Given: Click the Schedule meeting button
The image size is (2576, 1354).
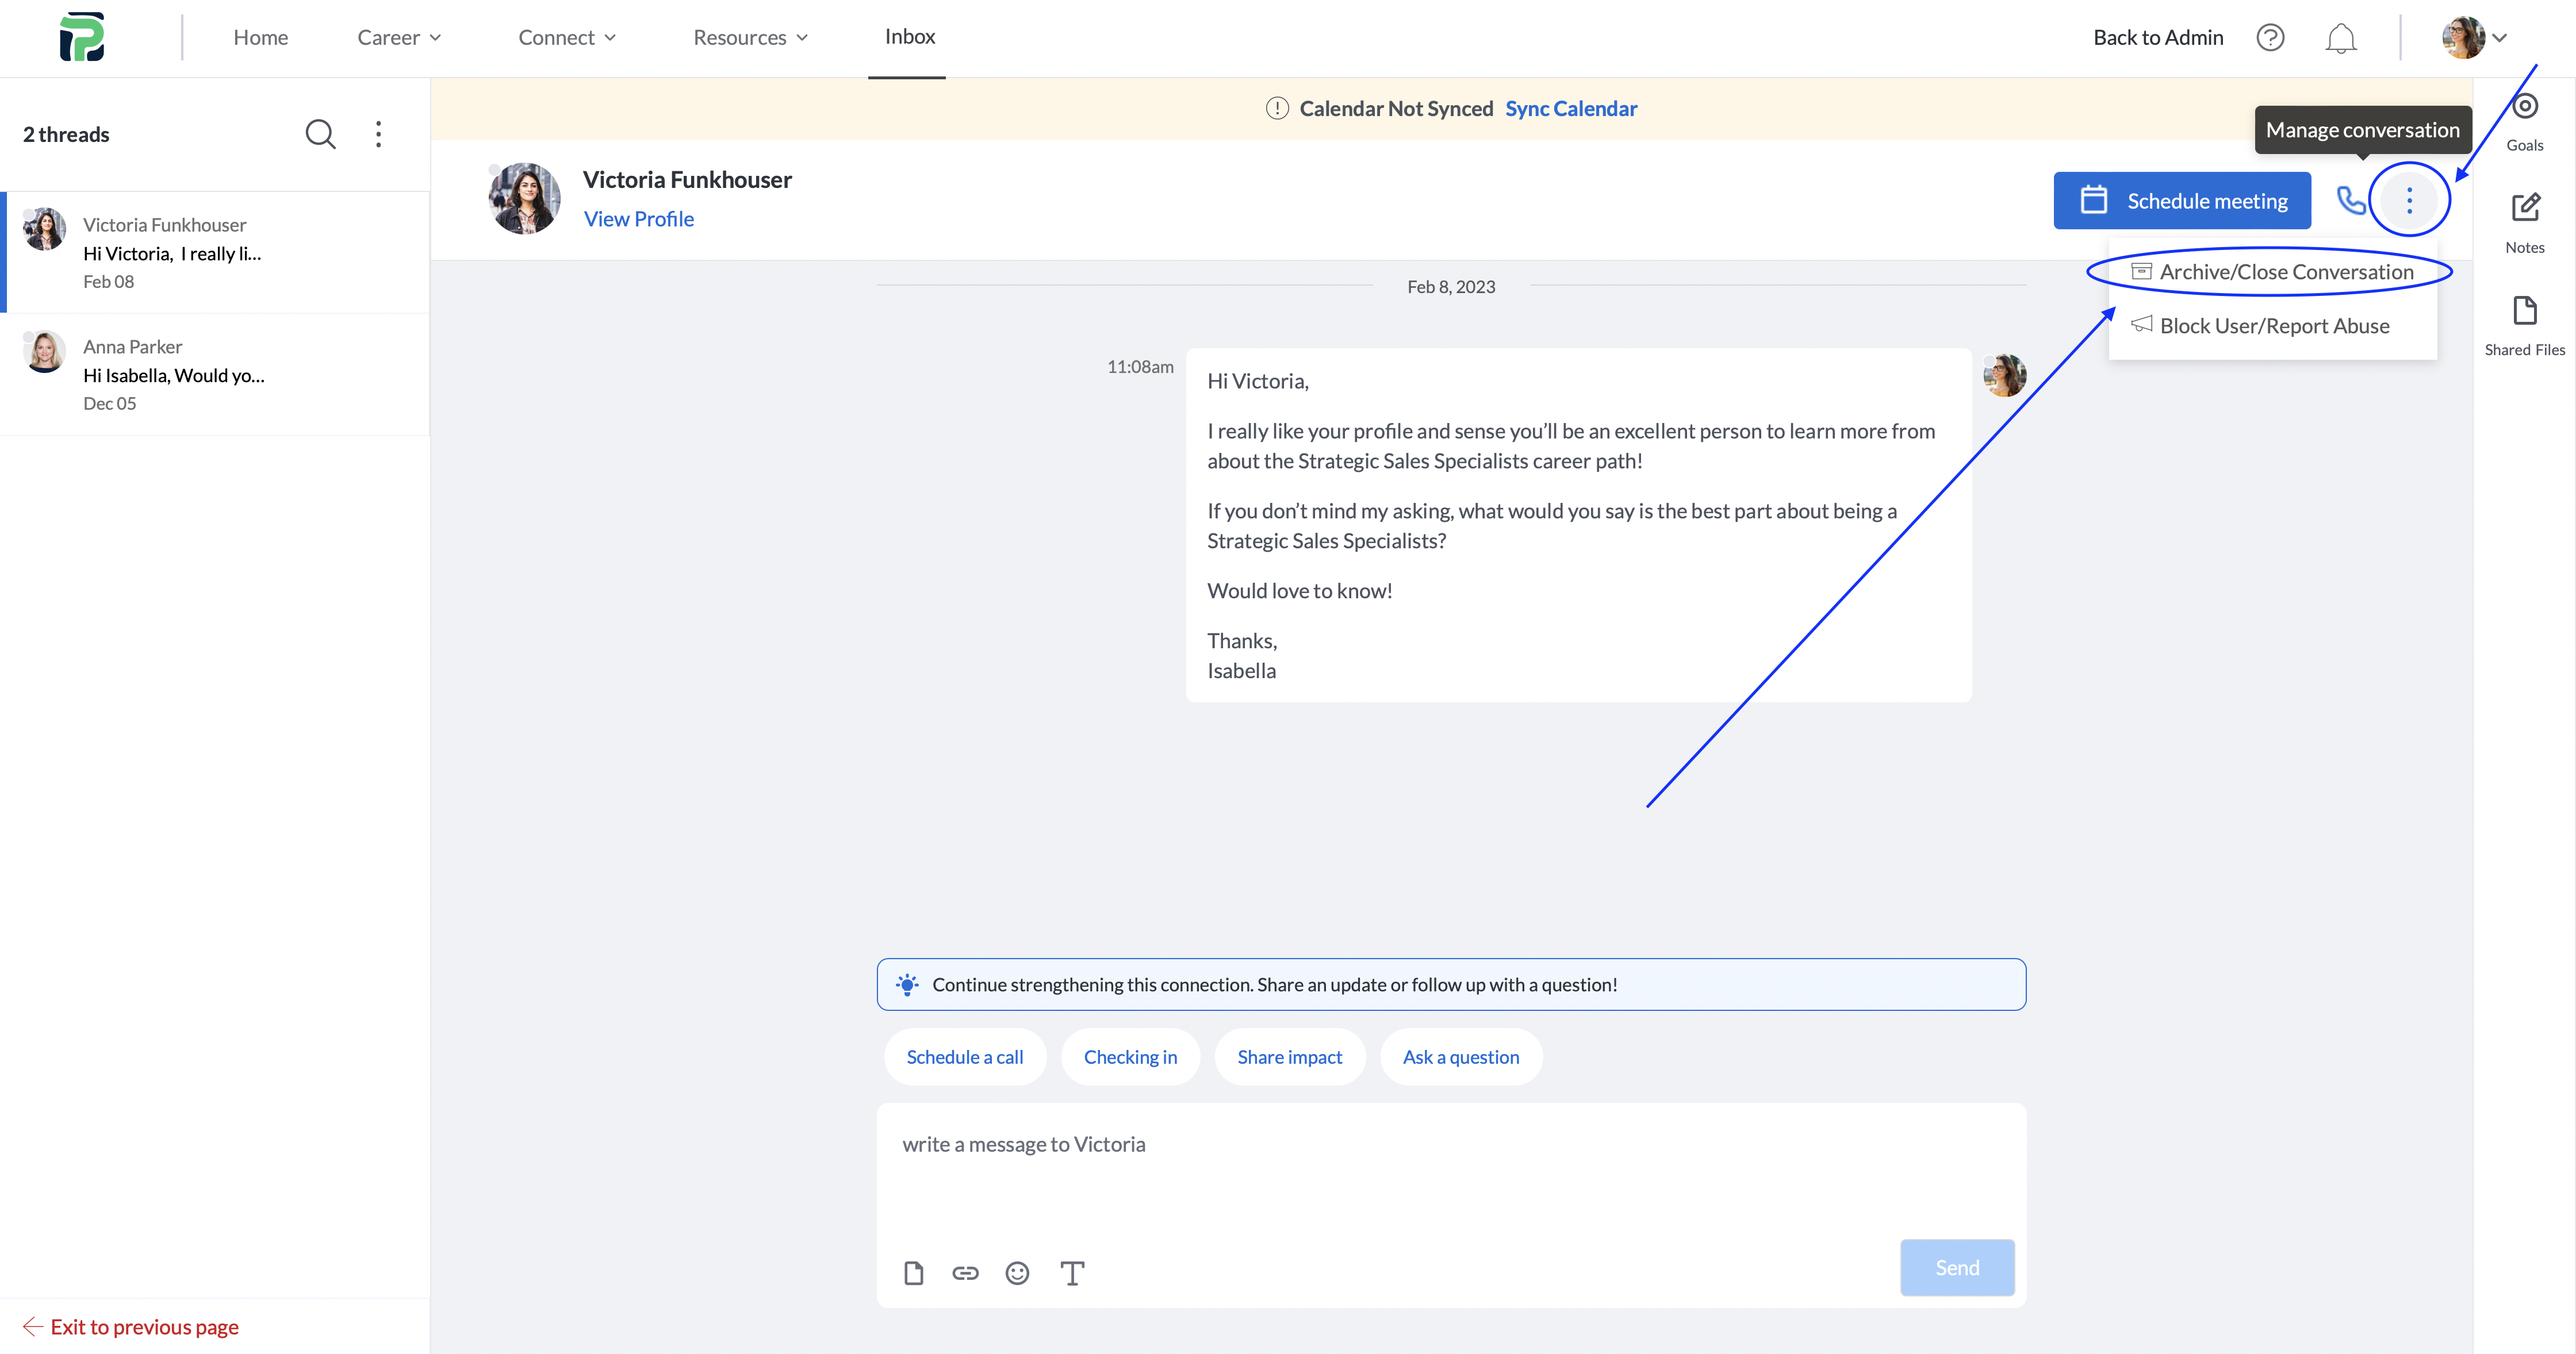Looking at the screenshot, I should [2182, 201].
